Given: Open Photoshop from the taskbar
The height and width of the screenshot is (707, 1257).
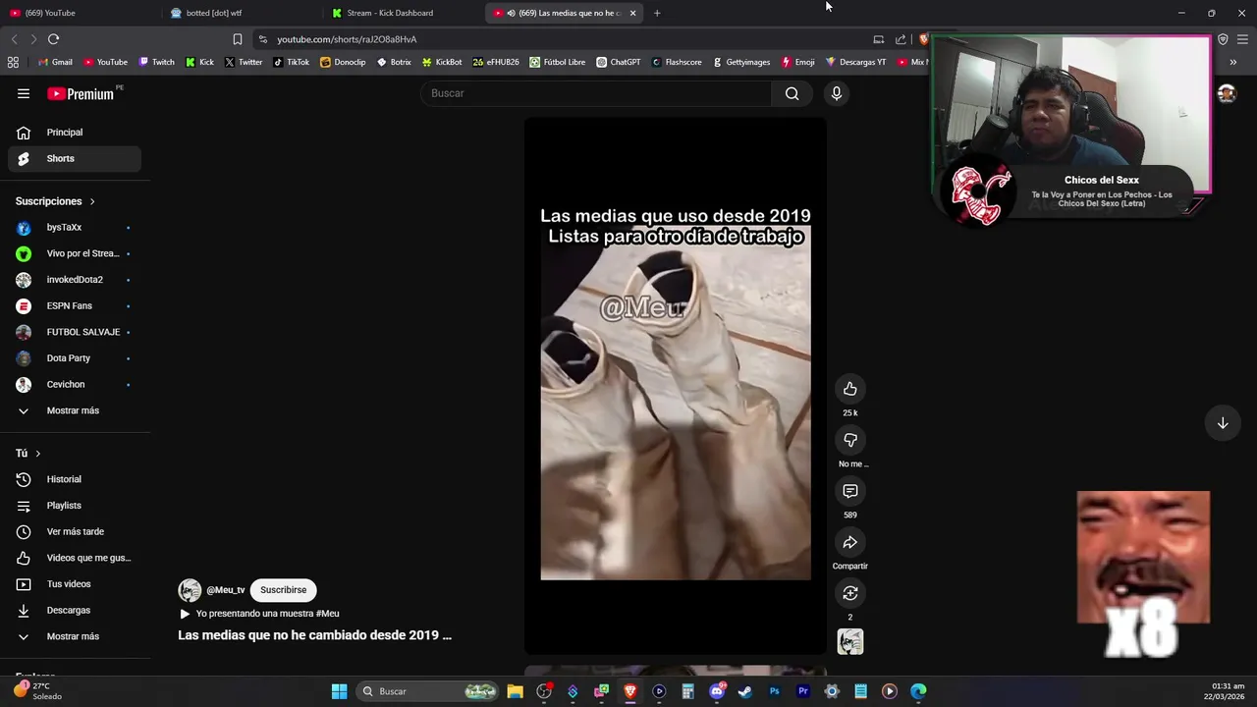Looking at the screenshot, I should (x=774, y=691).
